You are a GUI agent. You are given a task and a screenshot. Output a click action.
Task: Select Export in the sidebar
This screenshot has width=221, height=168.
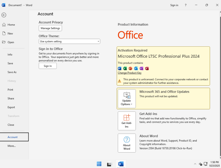11,107
